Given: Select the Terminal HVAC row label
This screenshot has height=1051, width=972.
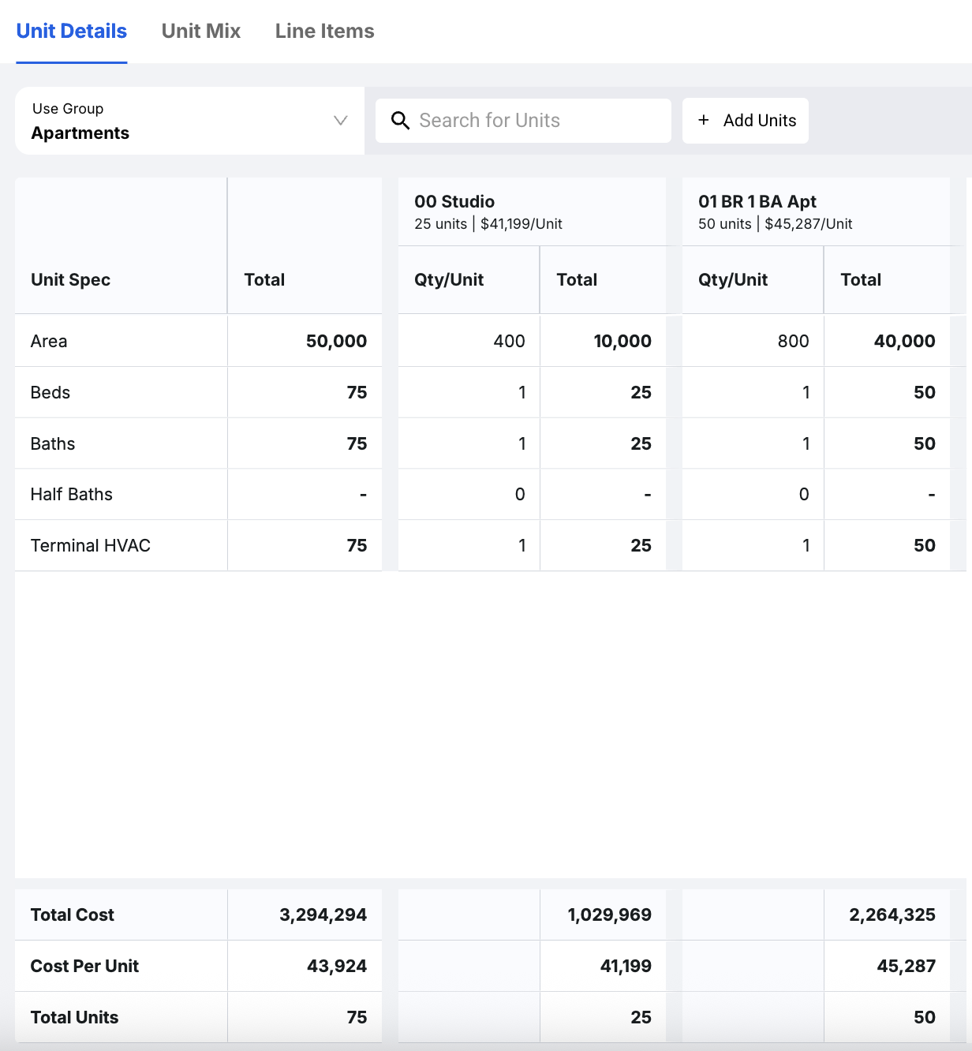Looking at the screenshot, I should (x=91, y=546).
